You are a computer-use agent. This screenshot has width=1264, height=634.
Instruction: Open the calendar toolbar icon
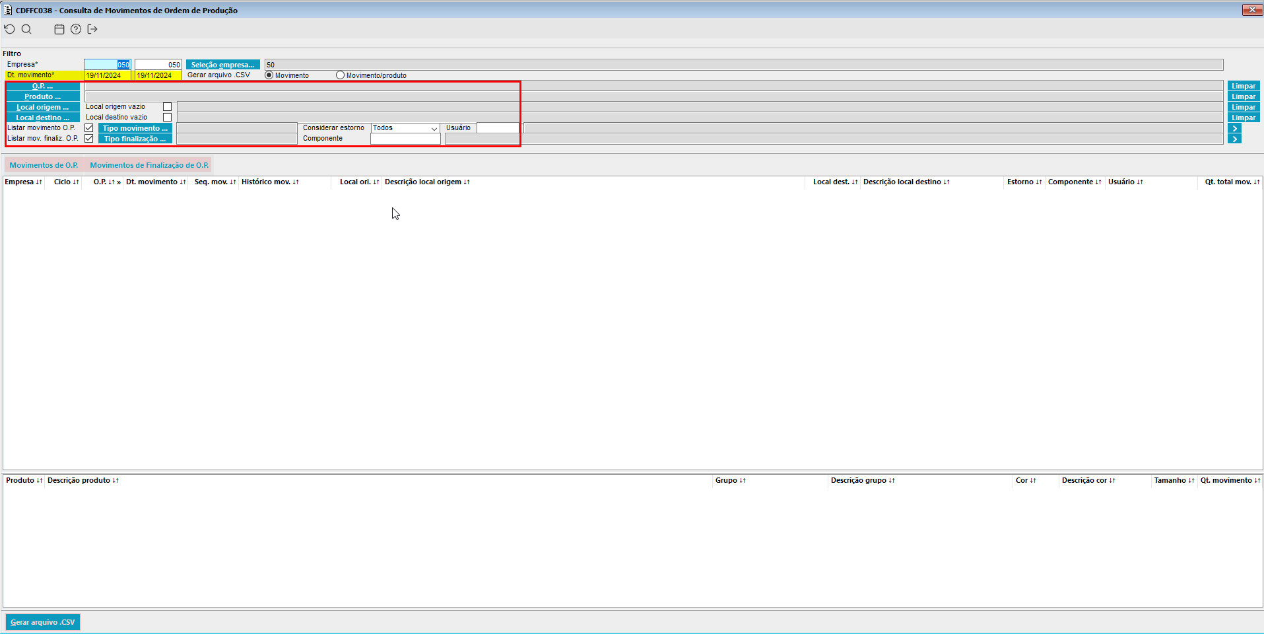(x=59, y=29)
